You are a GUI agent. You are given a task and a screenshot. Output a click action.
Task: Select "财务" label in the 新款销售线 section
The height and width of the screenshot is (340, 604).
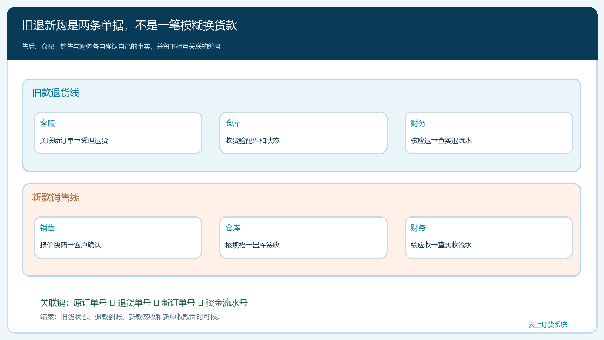(x=418, y=228)
